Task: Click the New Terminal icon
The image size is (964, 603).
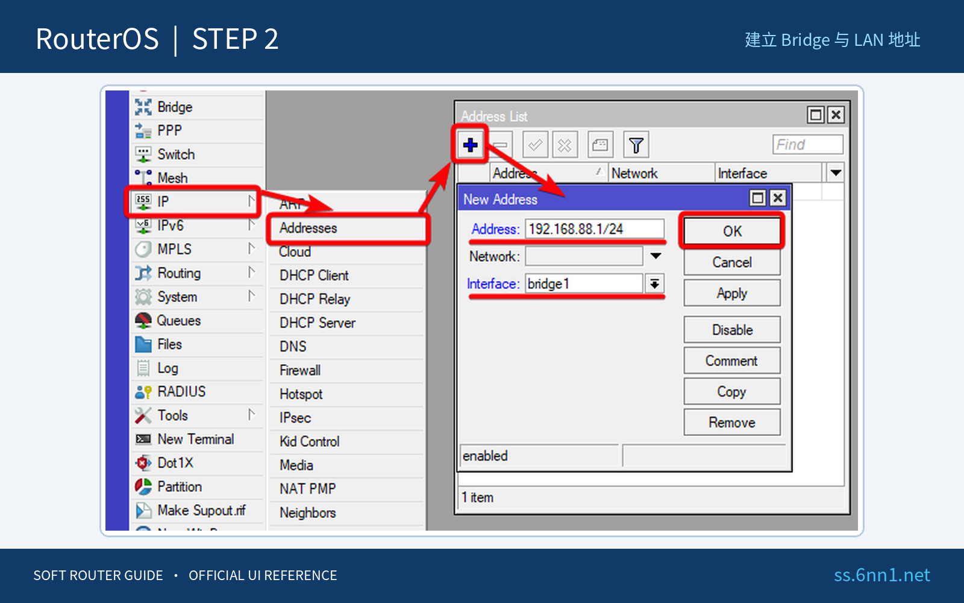Action: [x=143, y=439]
